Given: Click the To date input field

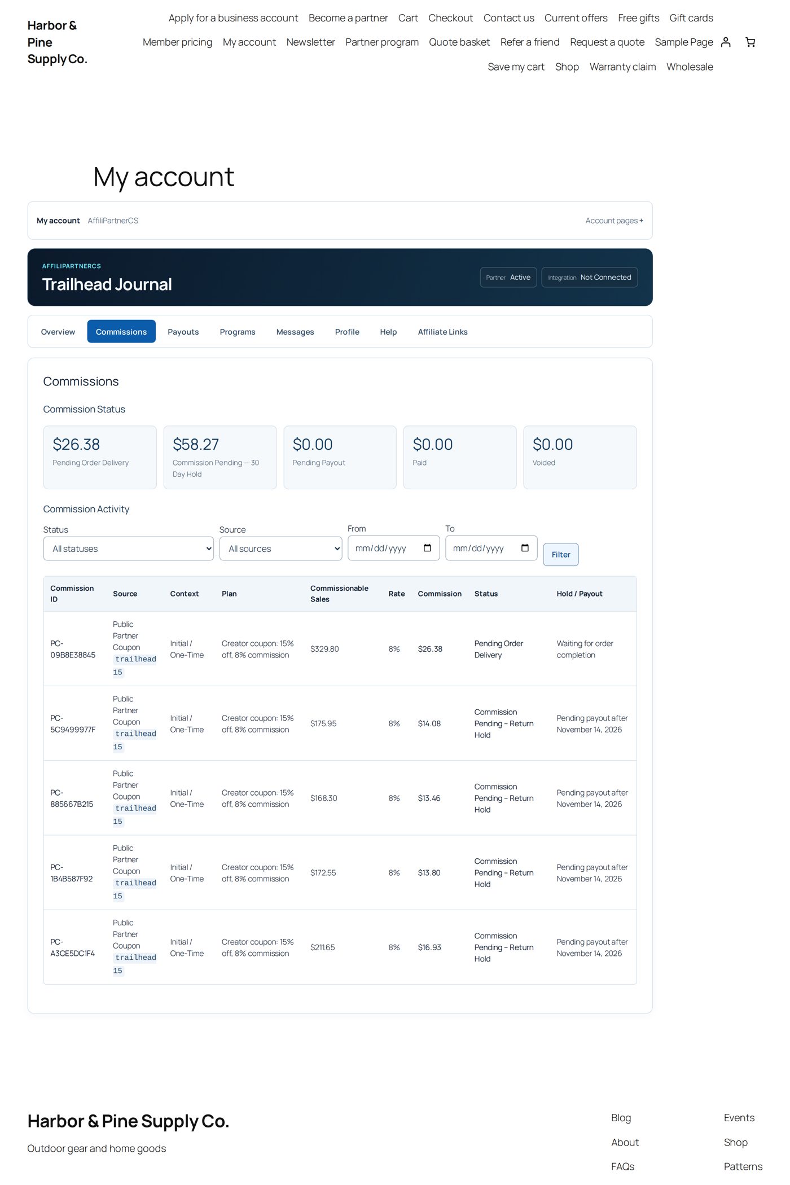Looking at the screenshot, I should 491,548.
